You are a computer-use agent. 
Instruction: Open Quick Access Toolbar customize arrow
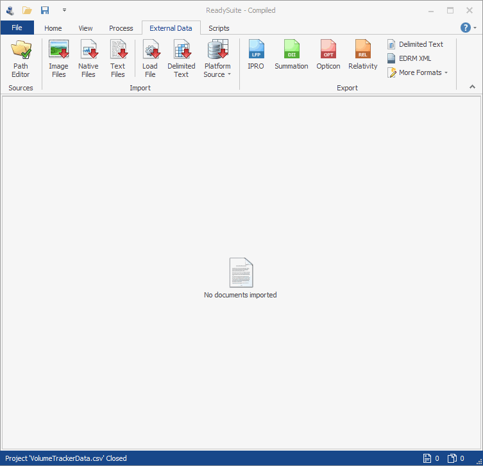[64, 10]
